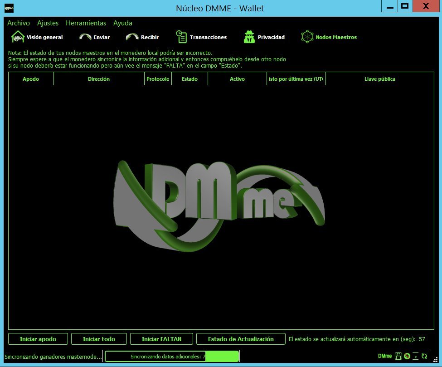Image resolution: width=442 pixels, height=367 pixels.
Task: Open the Ayuda menu
Action: [x=122, y=23]
